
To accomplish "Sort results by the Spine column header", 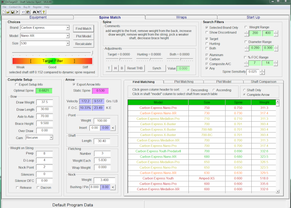I will coord(238,102).
